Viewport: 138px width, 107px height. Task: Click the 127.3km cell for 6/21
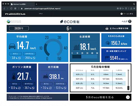[106, 79]
